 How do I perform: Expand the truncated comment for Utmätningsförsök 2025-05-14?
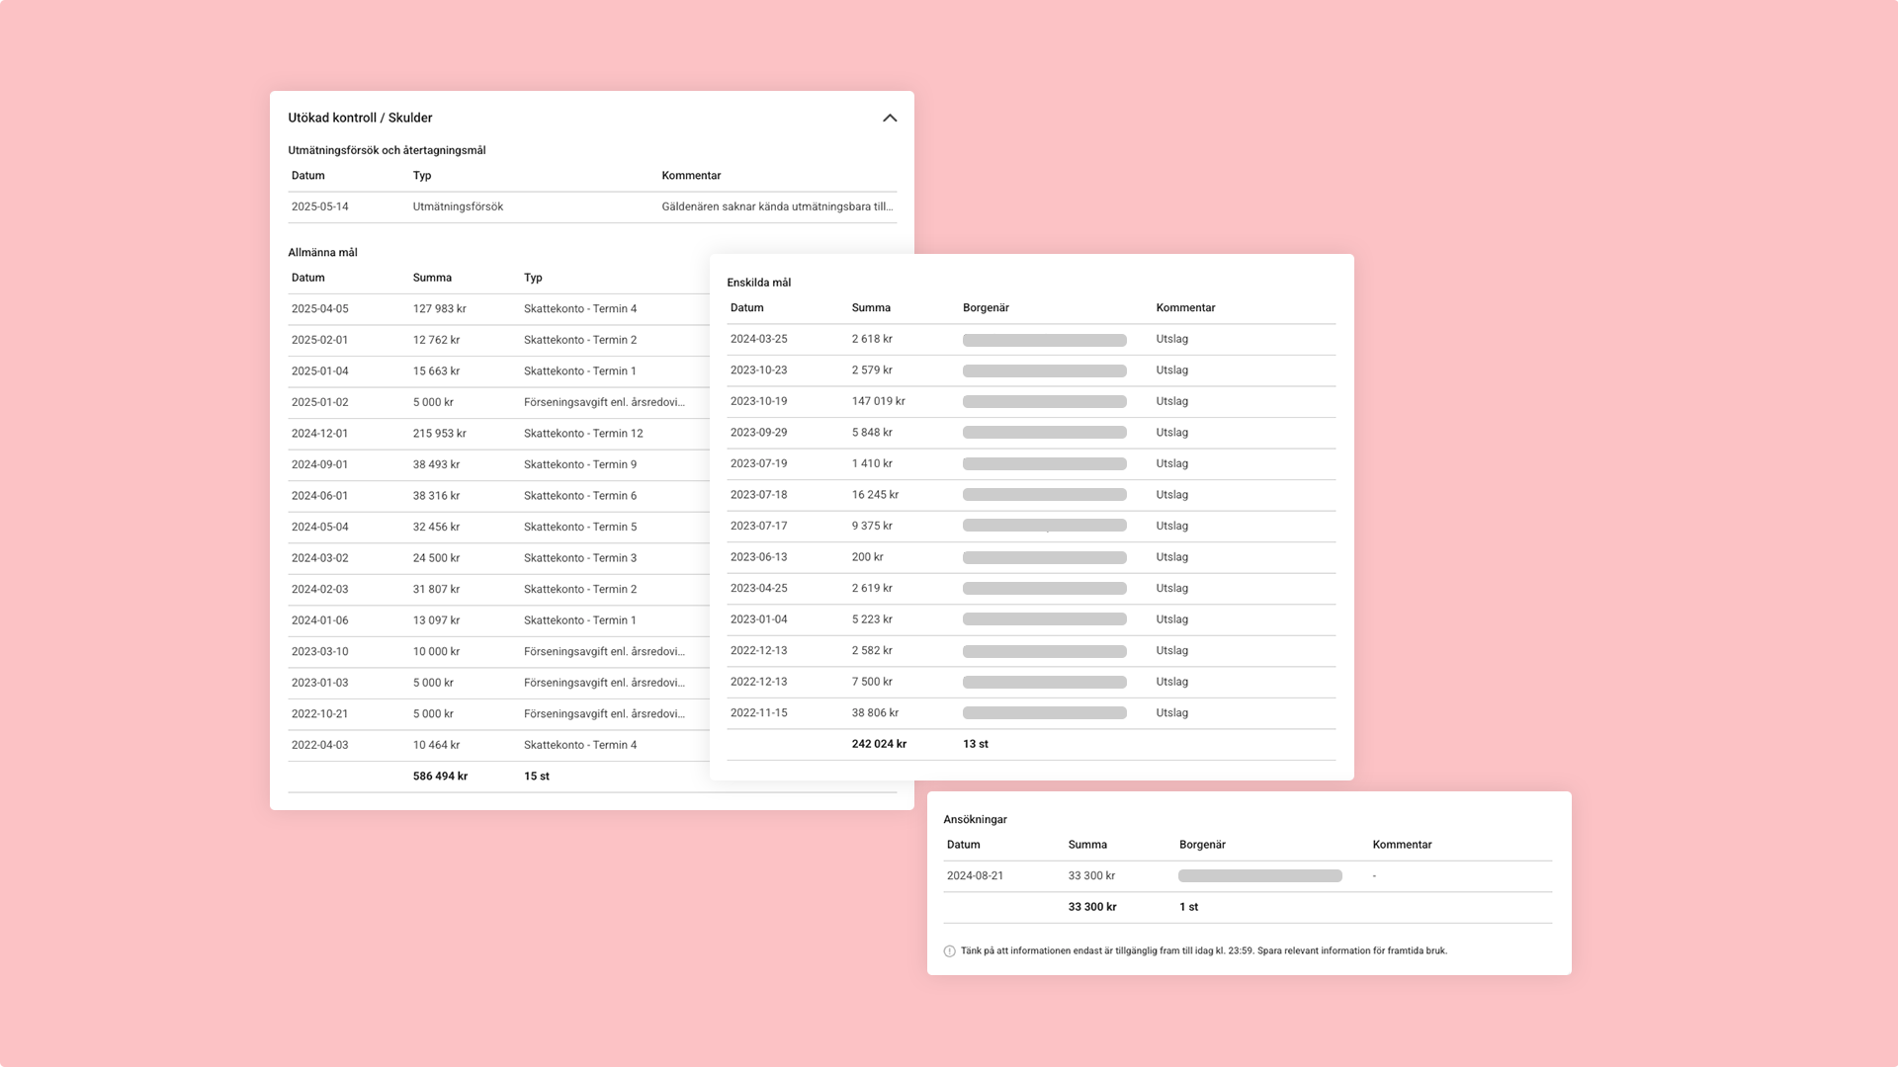click(x=777, y=207)
